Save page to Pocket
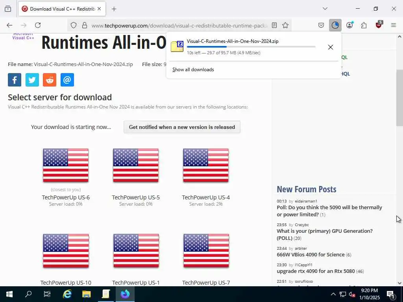Viewport: 403px width, 302px height. tap(321, 25)
